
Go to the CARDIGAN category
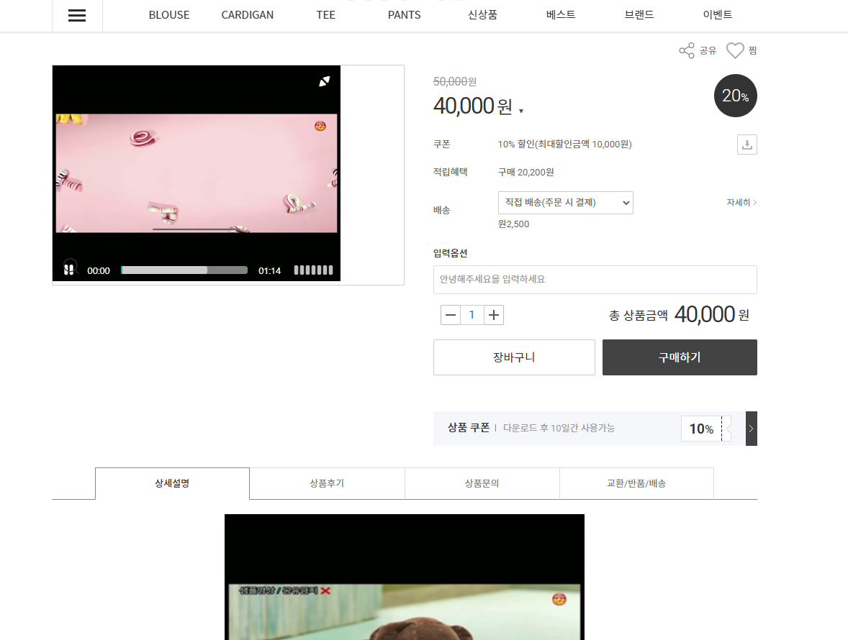247,15
